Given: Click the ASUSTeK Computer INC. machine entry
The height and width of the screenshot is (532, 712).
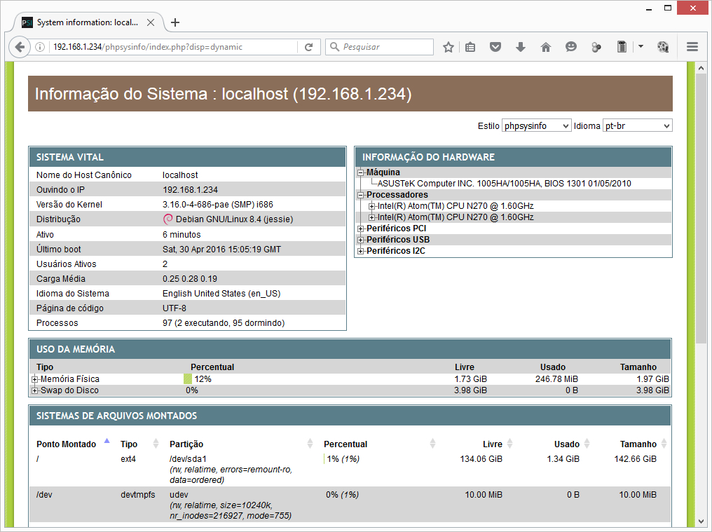Looking at the screenshot, I should coord(504,184).
